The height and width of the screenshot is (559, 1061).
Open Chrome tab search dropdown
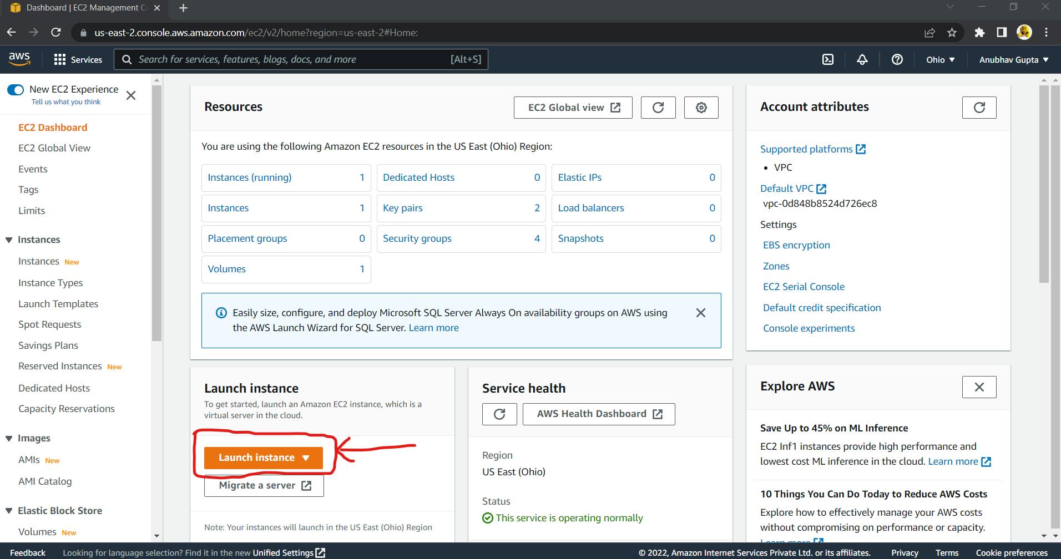pyautogui.click(x=950, y=7)
